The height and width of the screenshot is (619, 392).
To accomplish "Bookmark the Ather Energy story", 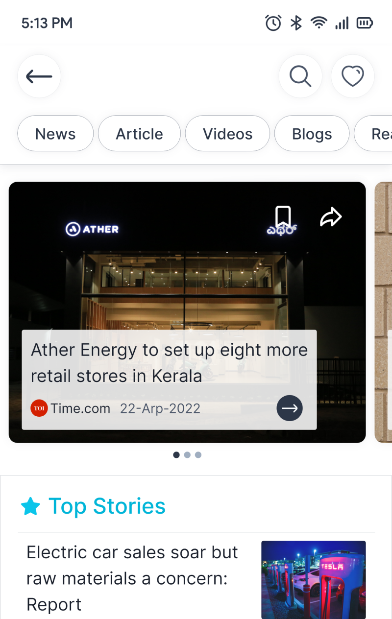I will click(x=283, y=216).
